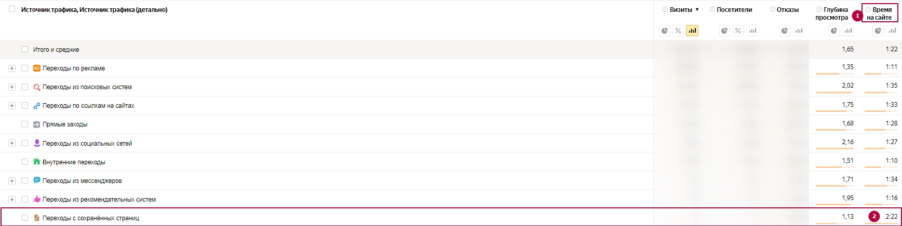Check the Итого и средние row checkbox
This screenshot has height=226, width=902.
pos(24,49)
